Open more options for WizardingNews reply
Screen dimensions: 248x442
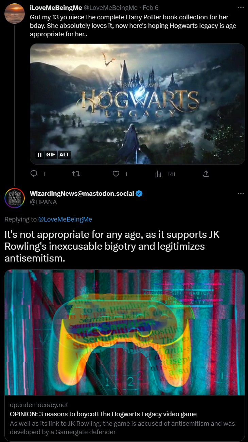[241, 194]
